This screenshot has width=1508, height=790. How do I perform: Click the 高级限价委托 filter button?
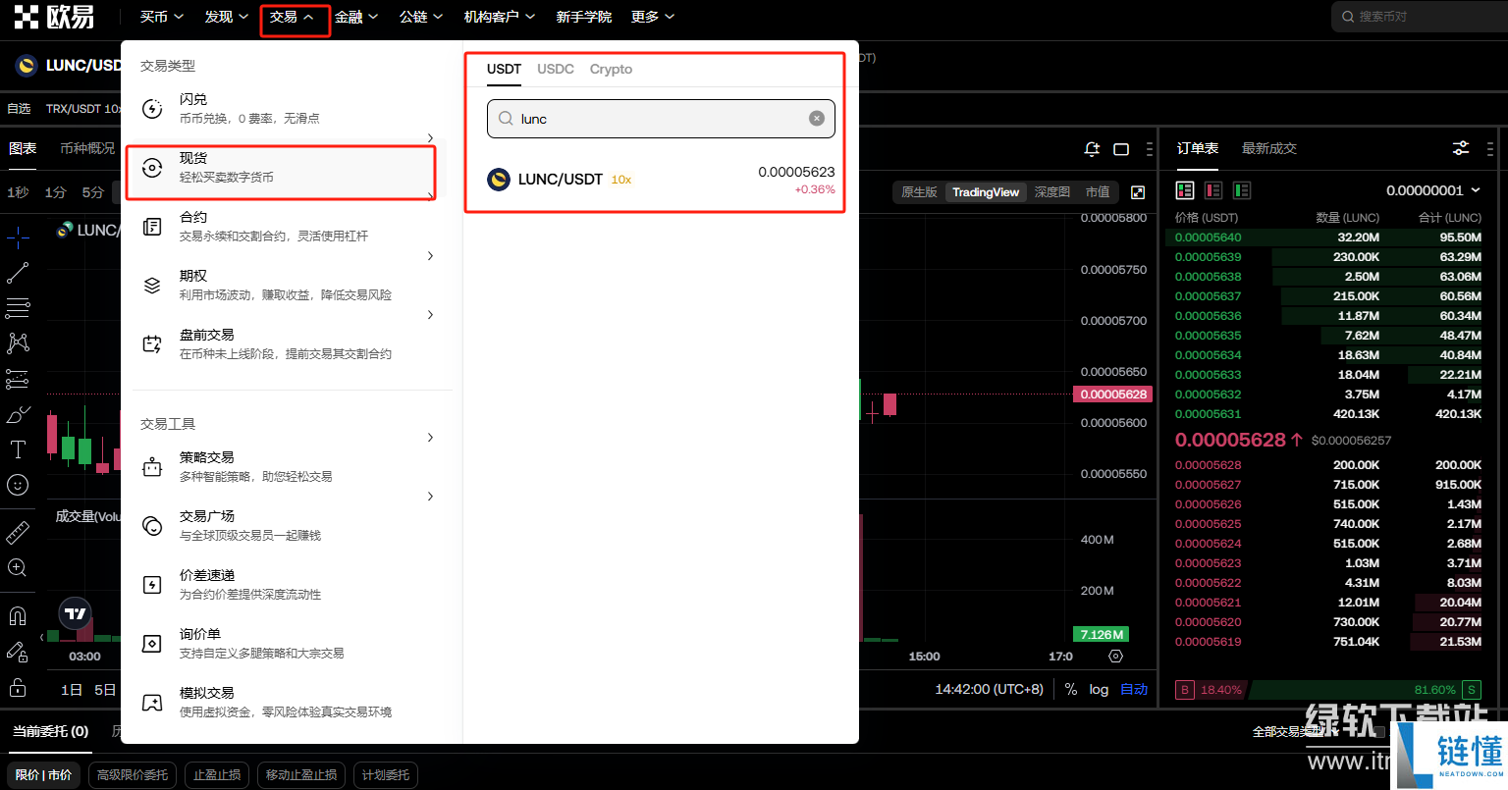[133, 775]
